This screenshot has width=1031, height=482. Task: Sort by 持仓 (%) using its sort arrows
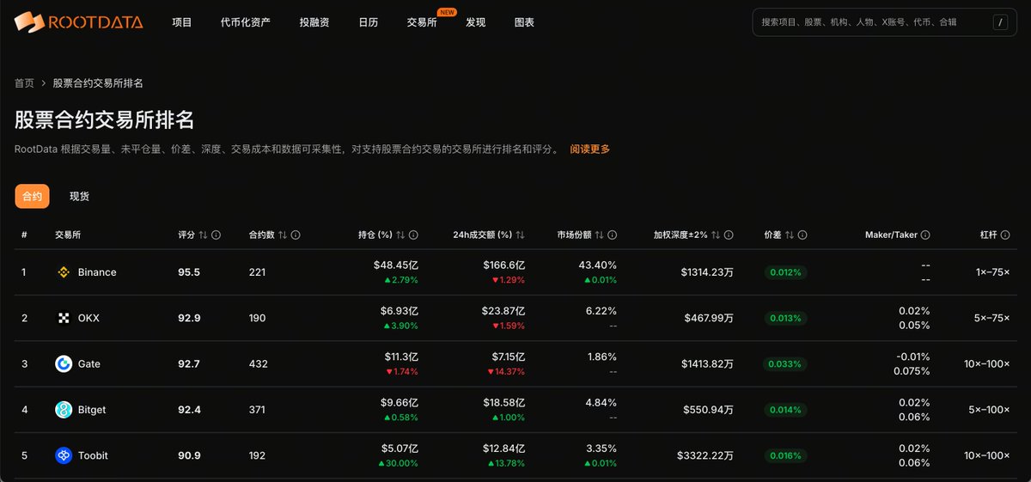[400, 235]
